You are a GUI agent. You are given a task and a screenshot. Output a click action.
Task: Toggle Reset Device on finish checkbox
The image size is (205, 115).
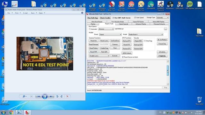point(123,57)
